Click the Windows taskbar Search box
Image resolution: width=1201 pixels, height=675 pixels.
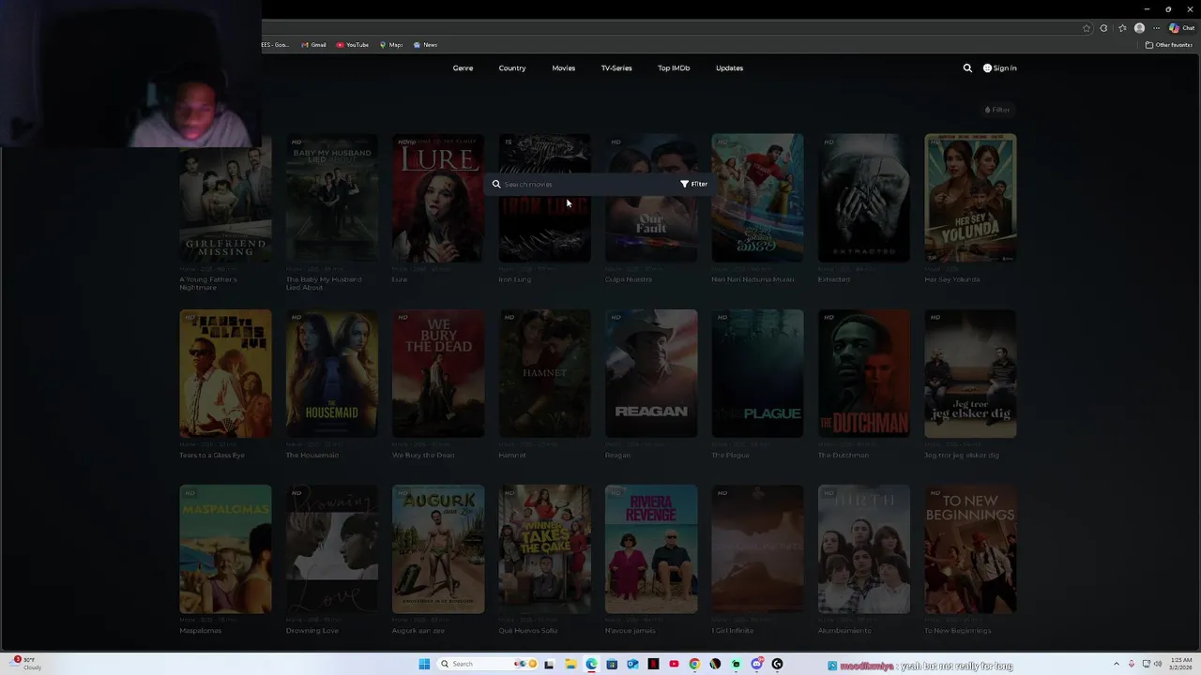pos(488,664)
